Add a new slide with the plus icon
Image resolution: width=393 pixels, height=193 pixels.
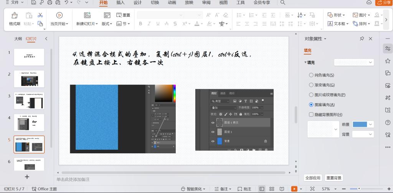(x=27, y=177)
